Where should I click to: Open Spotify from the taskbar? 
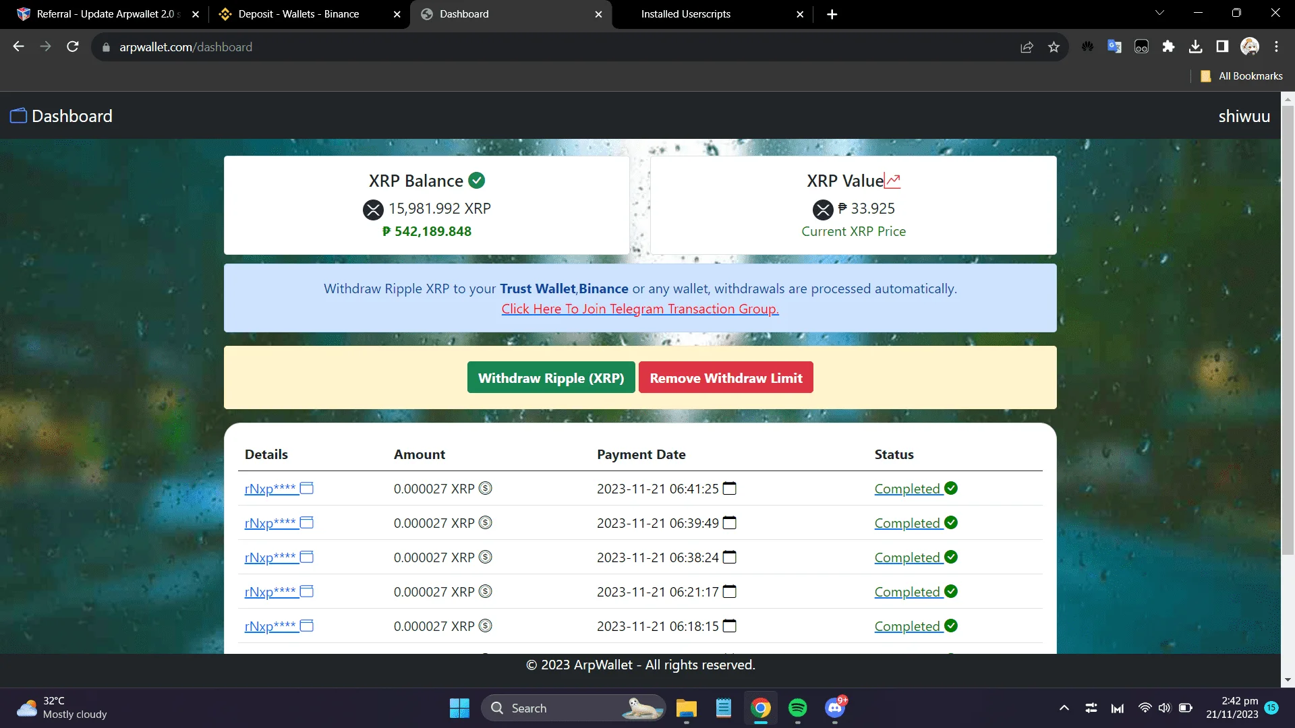[797, 708]
